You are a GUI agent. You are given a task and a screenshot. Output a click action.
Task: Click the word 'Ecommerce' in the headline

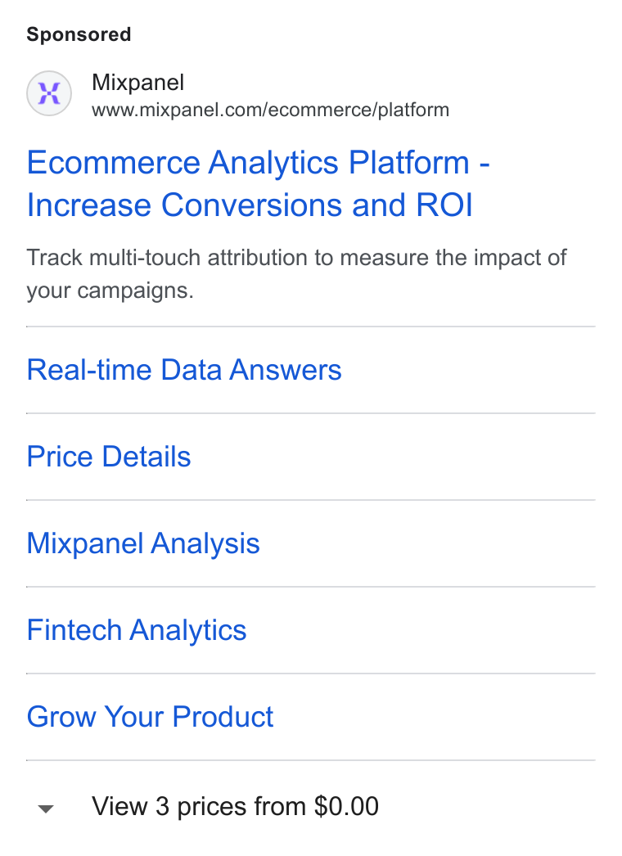tap(114, 162)
